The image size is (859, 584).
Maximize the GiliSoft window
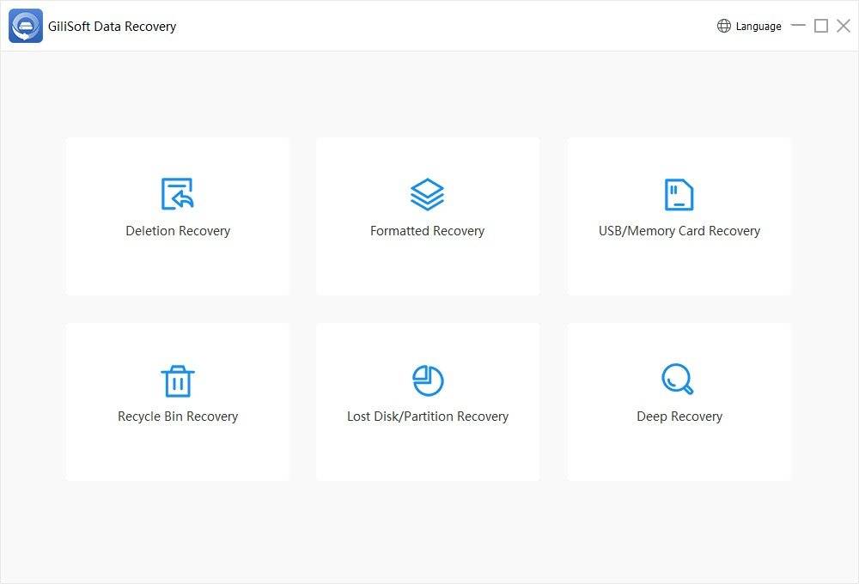tap(820, 26)
